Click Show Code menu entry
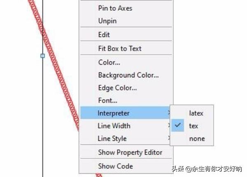Viewport: 247px width, 177px height. 115,166
